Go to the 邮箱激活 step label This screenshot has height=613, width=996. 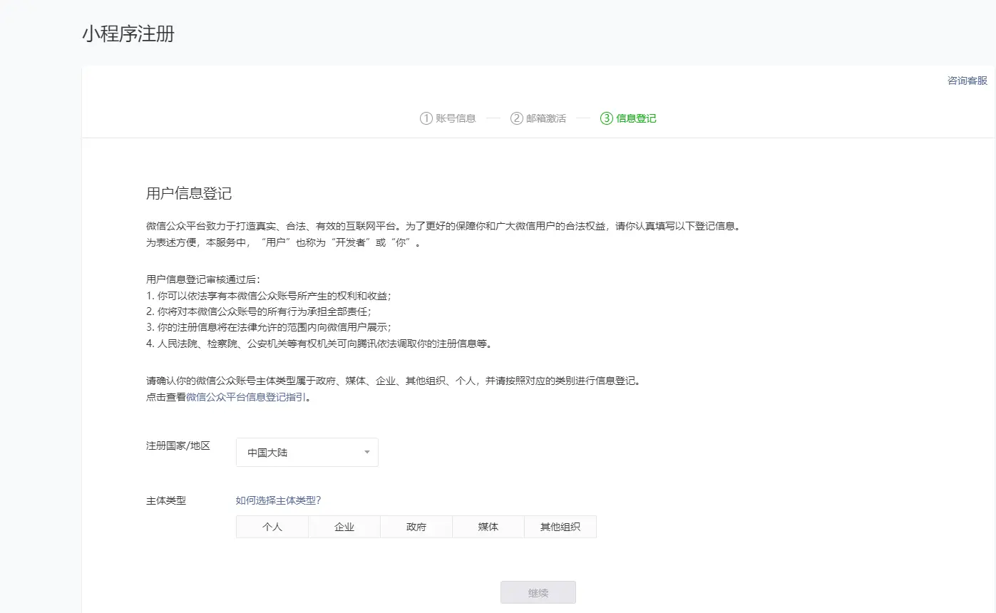546,118
